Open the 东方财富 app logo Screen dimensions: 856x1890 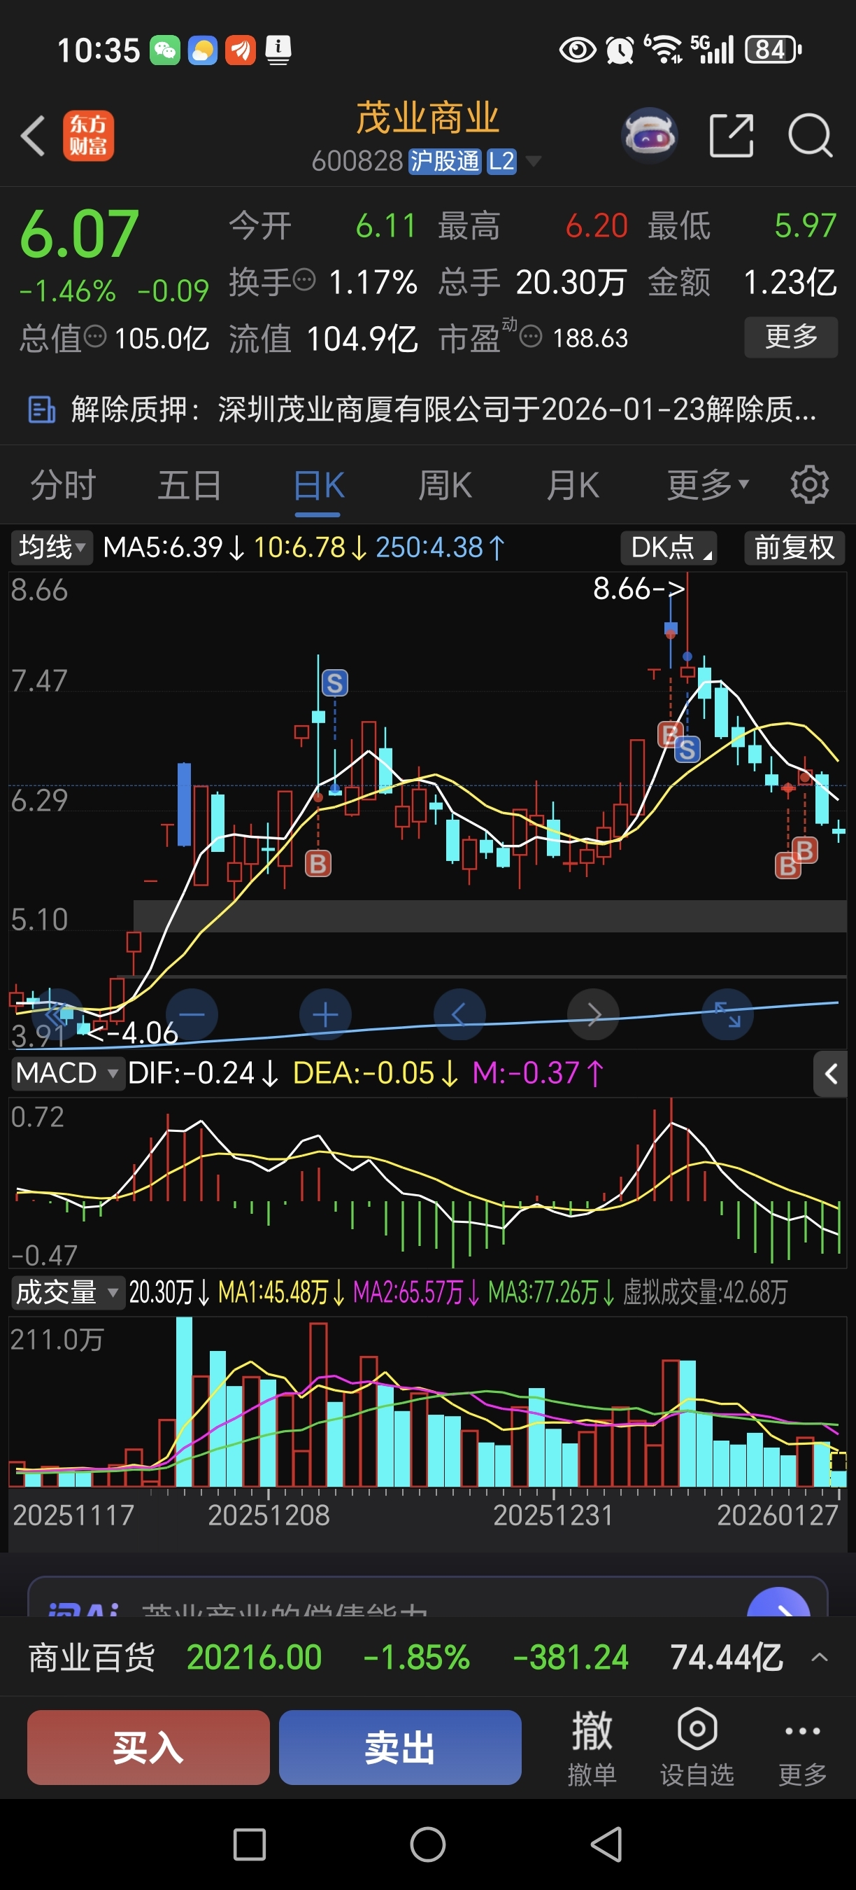(88, 136)
